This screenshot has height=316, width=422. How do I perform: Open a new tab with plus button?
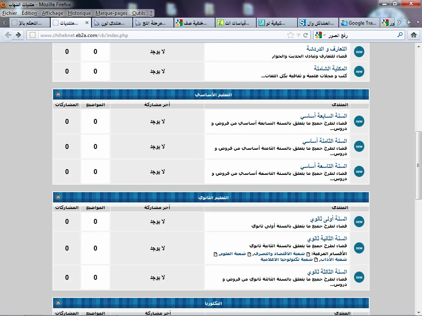[408, 23]
